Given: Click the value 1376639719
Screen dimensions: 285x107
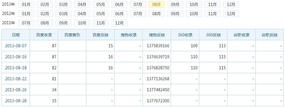Looking at the screenshot, I should (158, 57).
